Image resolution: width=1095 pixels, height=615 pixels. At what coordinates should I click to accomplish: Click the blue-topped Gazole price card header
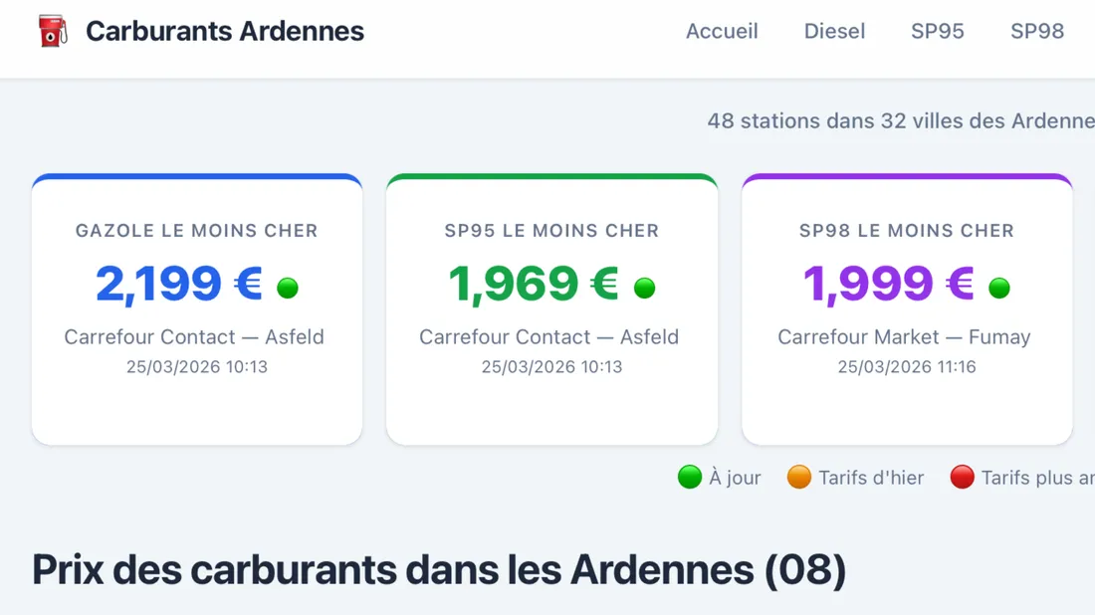196,231
